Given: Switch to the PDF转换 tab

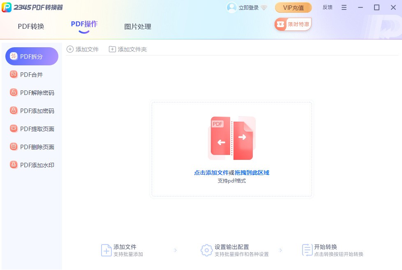Looking at the screenshot, I should point(31,26).
